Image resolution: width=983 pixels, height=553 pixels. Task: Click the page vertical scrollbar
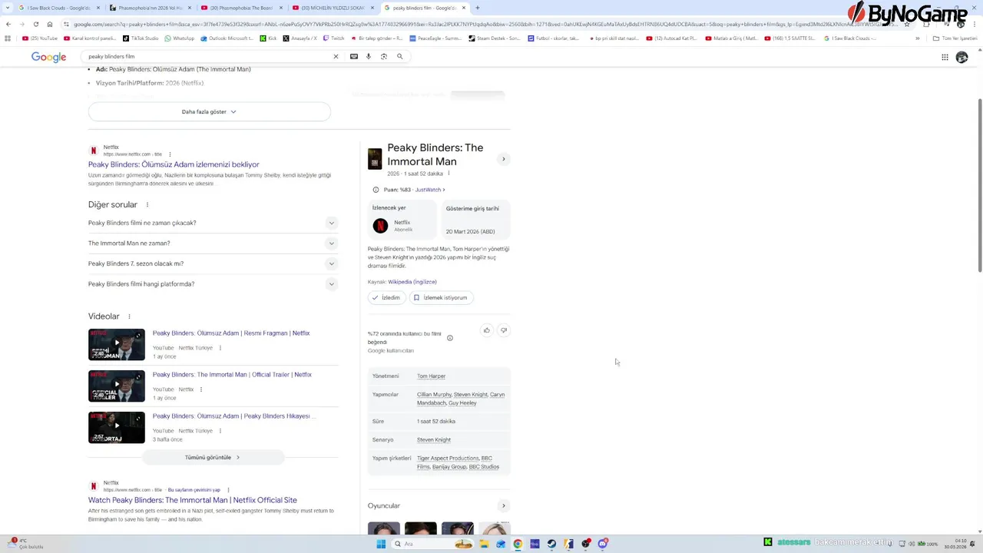pyautogui.click(x=979, y=184)
